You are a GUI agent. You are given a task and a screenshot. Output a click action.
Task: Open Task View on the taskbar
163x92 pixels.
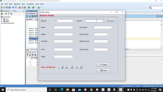pyautogui.click(x=56, y=90)
